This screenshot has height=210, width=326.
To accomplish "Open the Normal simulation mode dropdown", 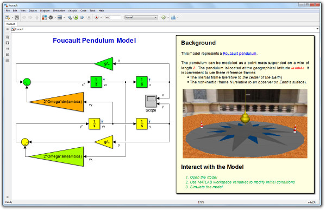I will point(141,17).
